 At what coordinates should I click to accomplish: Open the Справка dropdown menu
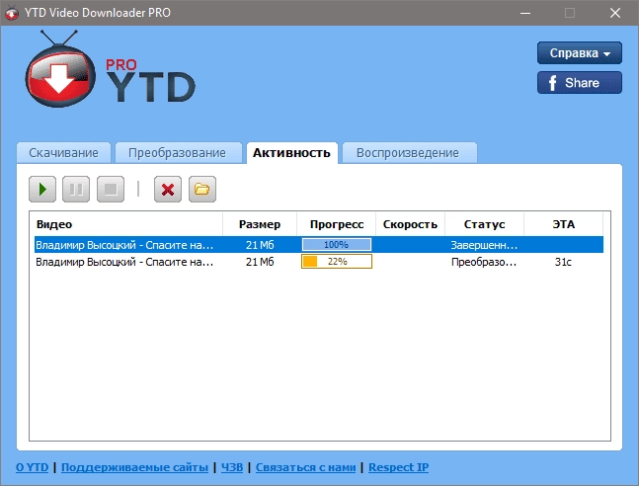coord(580,53)
